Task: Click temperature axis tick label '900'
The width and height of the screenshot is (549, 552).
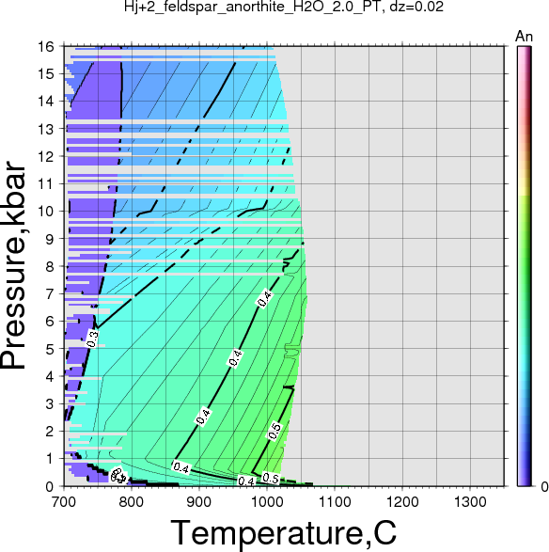Action: [x=199, y=501]
